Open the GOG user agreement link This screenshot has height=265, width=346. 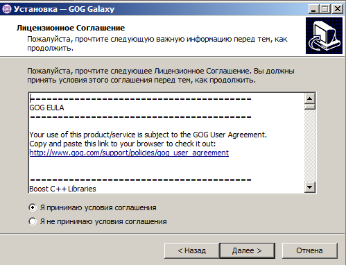(129, 153)
